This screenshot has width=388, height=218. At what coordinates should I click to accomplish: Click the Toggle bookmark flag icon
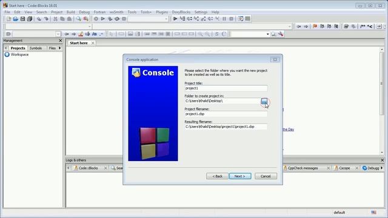pyautogui.click(x=315, y=26)
